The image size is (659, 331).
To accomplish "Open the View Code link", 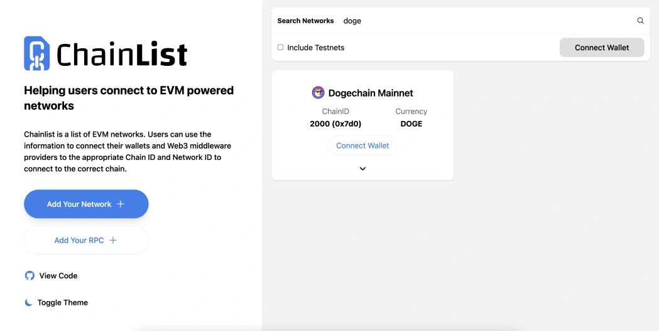I will [x=58, y=276].
